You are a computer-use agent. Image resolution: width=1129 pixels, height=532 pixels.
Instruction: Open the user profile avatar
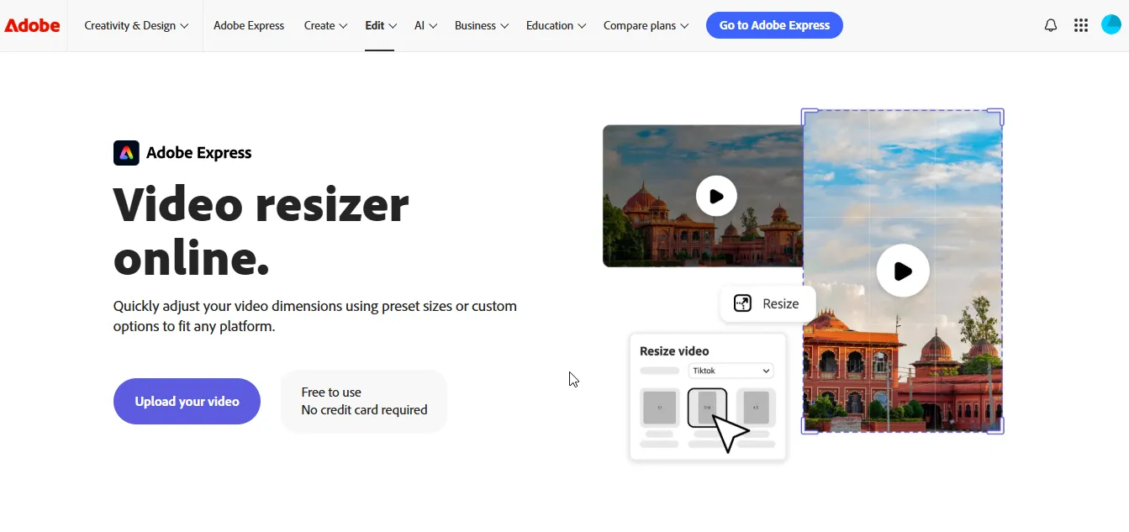point(1111,25)
